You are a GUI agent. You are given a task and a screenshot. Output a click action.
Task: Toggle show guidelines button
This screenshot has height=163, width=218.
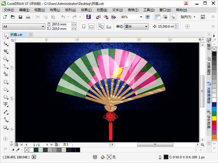click(x=173, y=17)
